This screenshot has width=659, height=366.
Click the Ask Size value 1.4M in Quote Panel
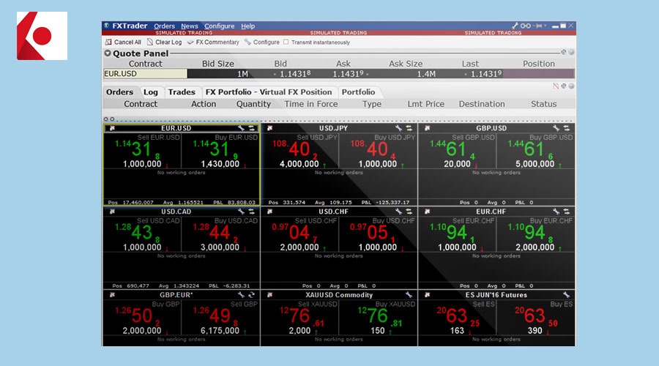[x=425, y=74]
